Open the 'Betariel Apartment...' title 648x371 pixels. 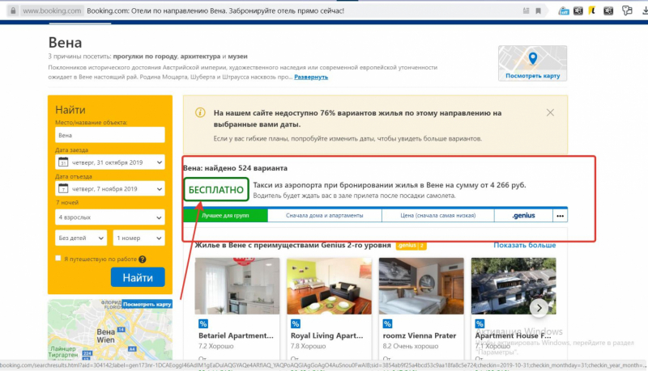coord(236,335)
